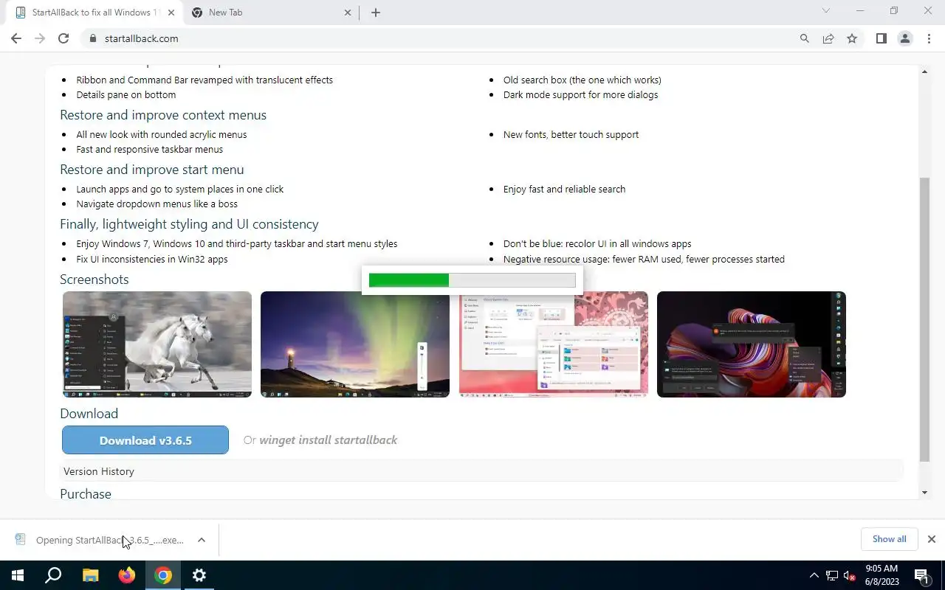
Task: Click the 'Restore and improve start menu' heading
Action: (x=152, y=170)
